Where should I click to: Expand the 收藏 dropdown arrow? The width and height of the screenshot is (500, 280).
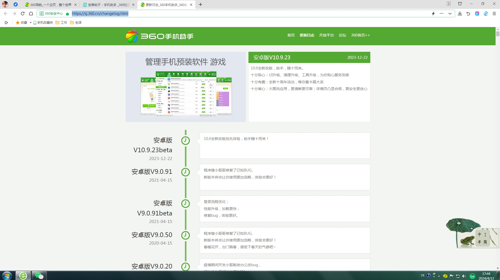[30, 23]
